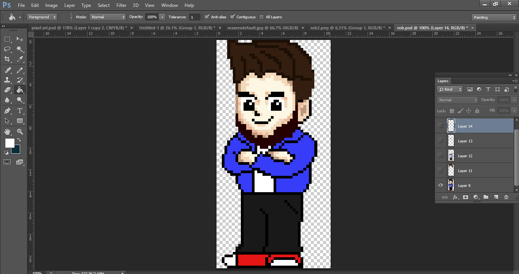Viewport: 519px width, 274px height.
Task: Open layer effects fx menu
Action: (x=455, y=197)
